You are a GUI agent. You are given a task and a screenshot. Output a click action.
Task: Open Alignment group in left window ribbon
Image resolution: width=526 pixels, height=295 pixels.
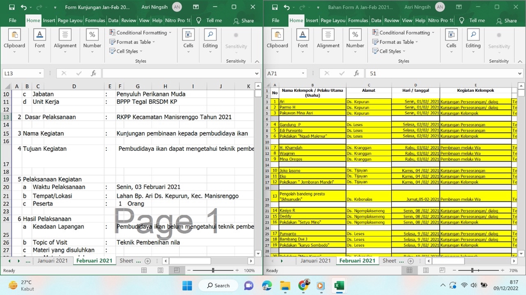click(x=65, y=41)
